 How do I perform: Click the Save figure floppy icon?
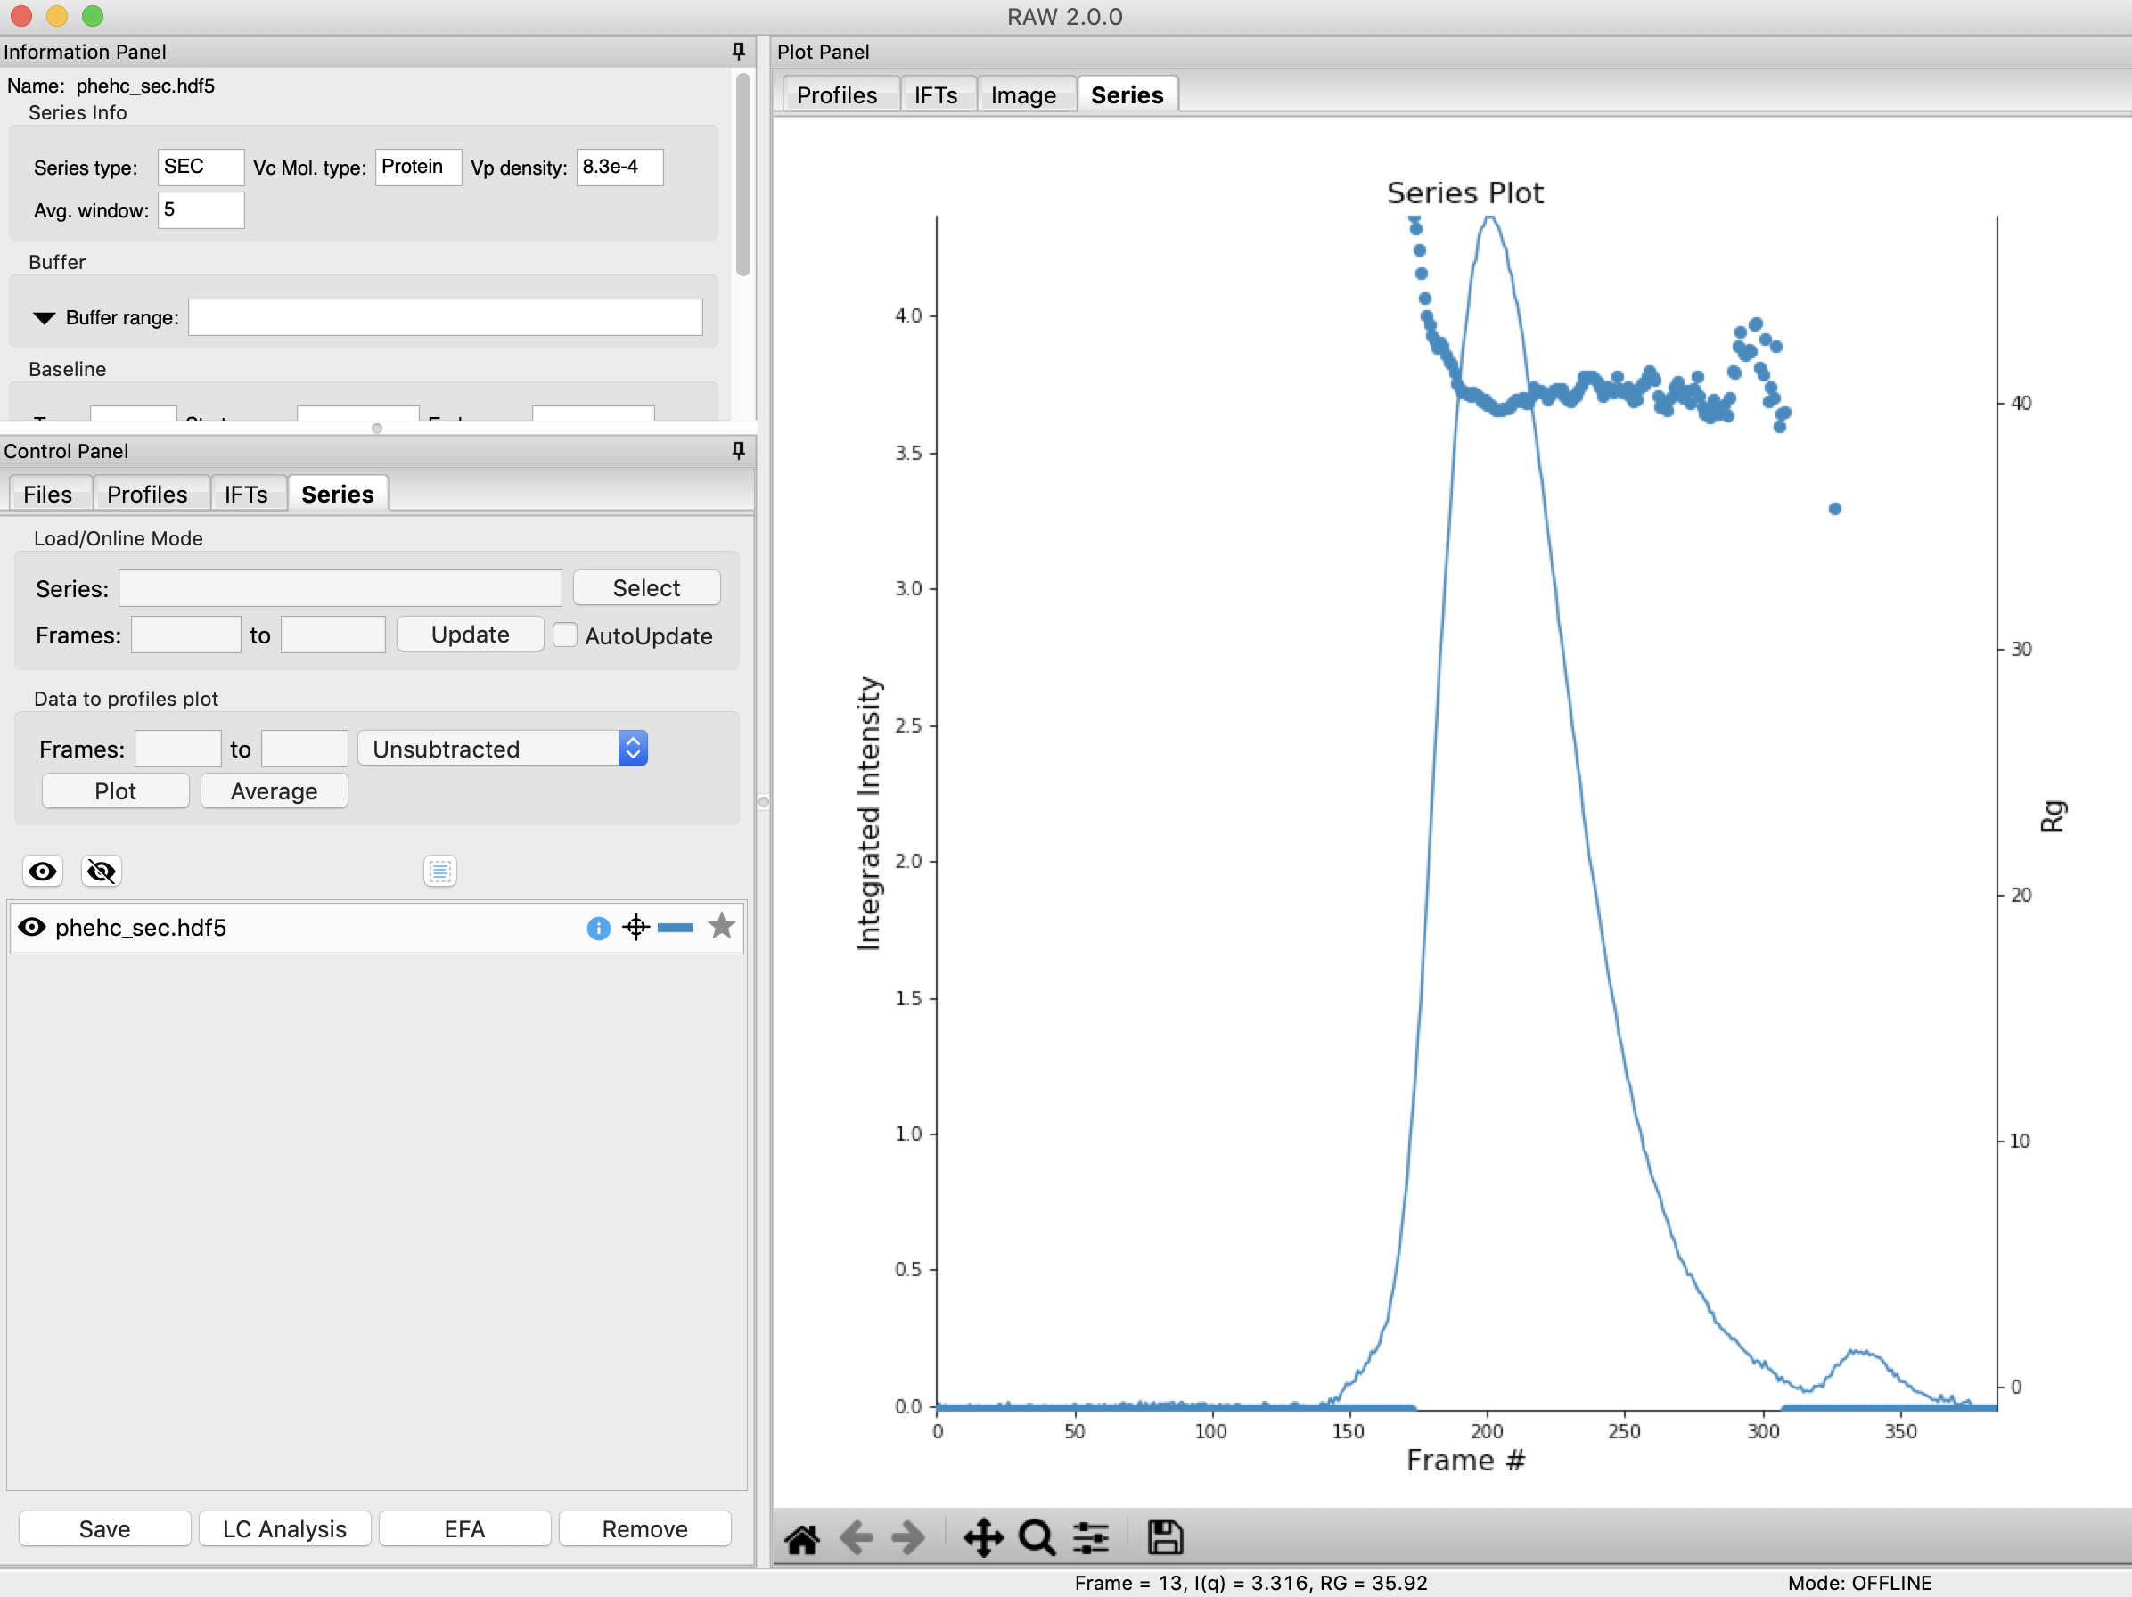click(x=1164, y=1538)
